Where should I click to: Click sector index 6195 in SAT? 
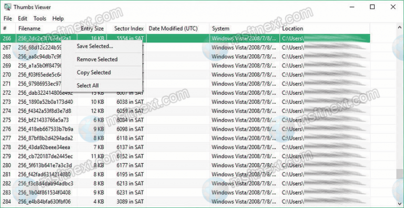(130, 174)
